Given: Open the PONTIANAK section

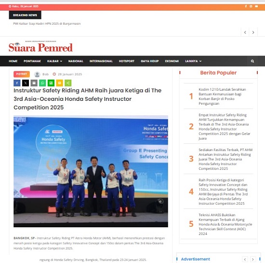Looking at the screenshot, I should pyautogui.click(x=32, y=61).
